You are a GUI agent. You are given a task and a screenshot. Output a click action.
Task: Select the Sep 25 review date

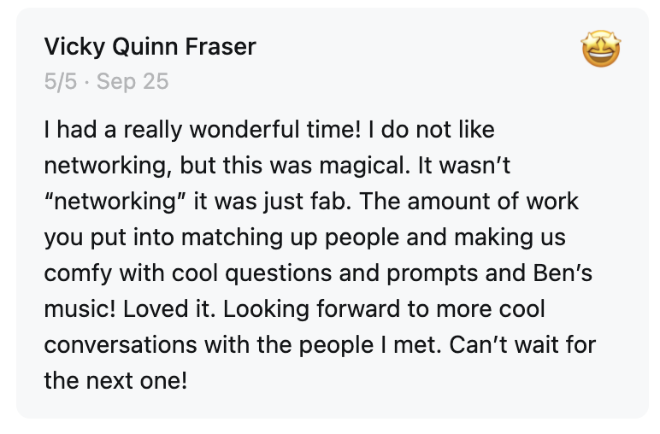[x=133, y=82]
